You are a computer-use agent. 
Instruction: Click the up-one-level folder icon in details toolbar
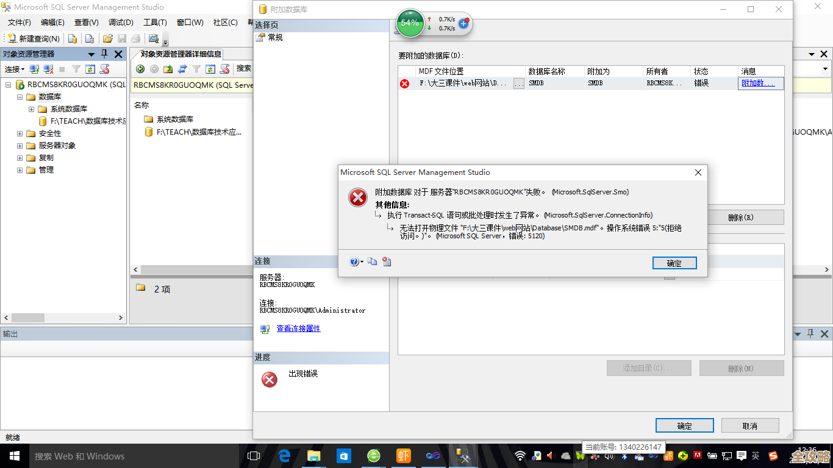(x=168, y=69)
